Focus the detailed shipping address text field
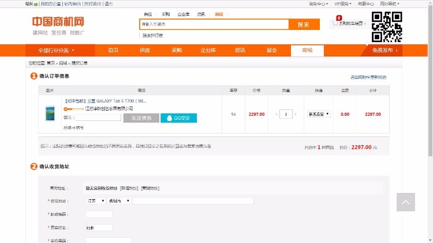The width and height of the screenshot is (433, 243). pos(193,201)
